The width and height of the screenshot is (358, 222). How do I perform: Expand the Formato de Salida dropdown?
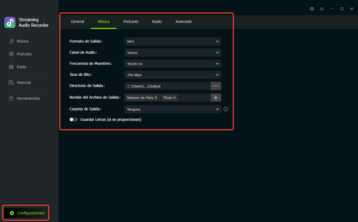[172, 42]
